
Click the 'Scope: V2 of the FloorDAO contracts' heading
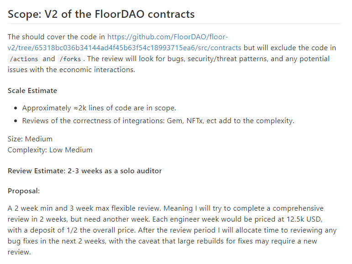tap(101, 14)
